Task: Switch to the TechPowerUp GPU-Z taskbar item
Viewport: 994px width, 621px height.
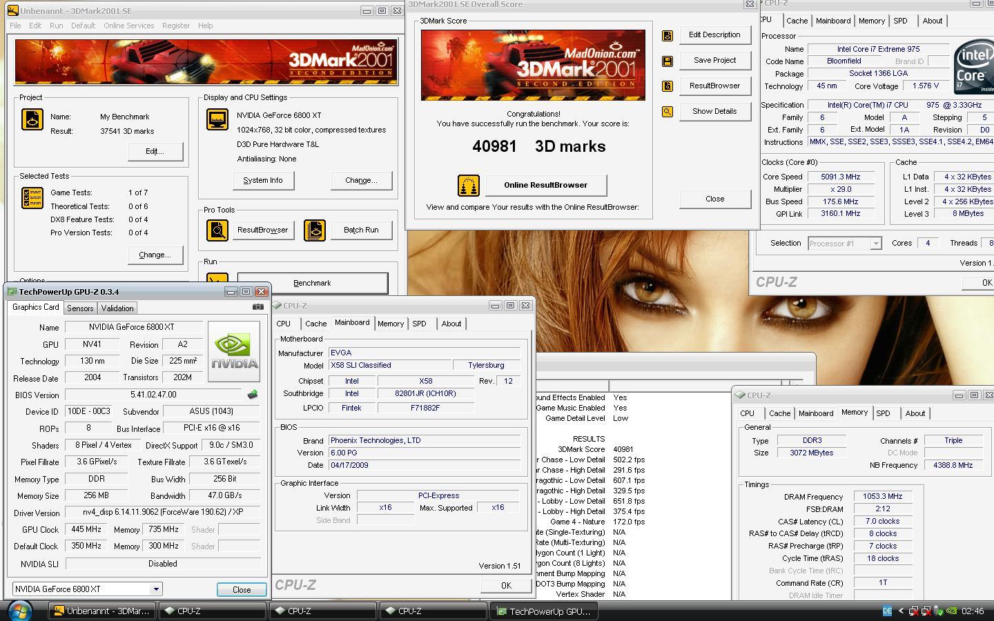Action: (x=544, y=611)
